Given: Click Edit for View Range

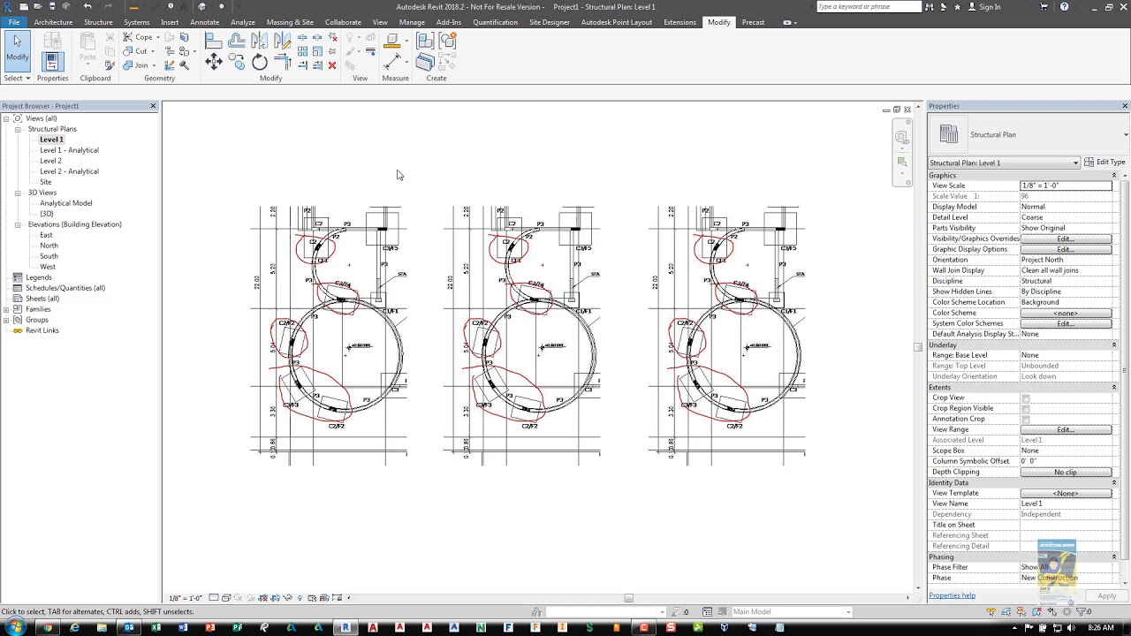Looking at the screenshot, I should click(1066, 429).
